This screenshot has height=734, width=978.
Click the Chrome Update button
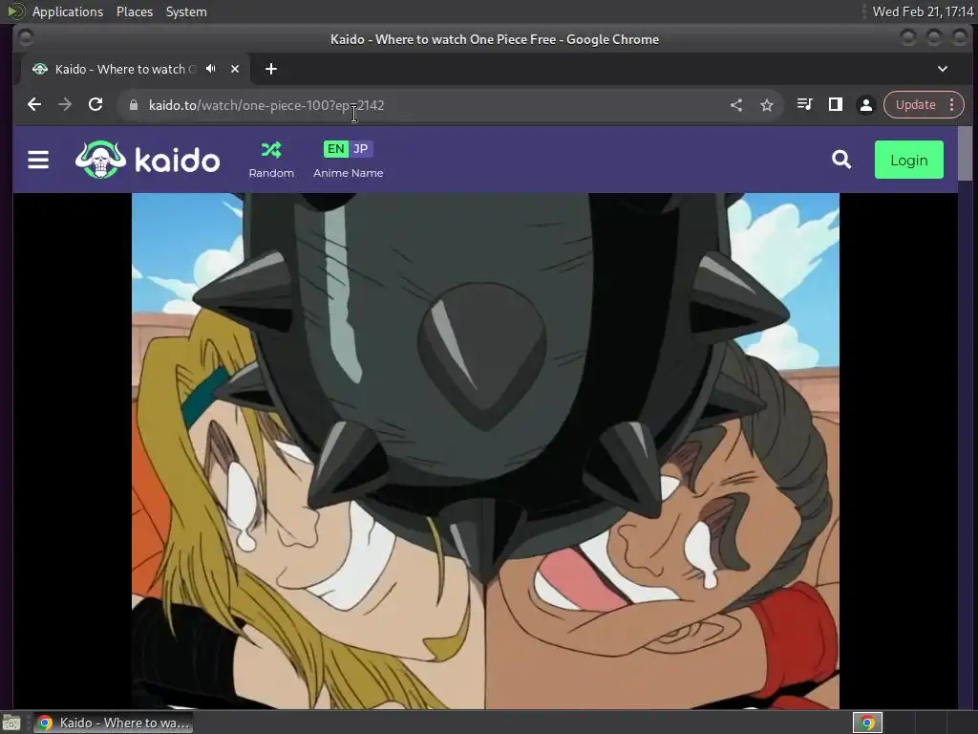(915, 105)
